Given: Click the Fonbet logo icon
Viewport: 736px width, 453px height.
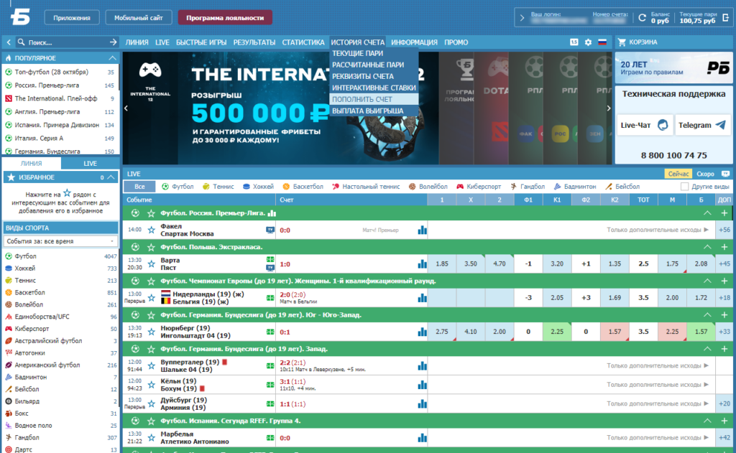Looking at the screenshot, I should coord(20,17).
